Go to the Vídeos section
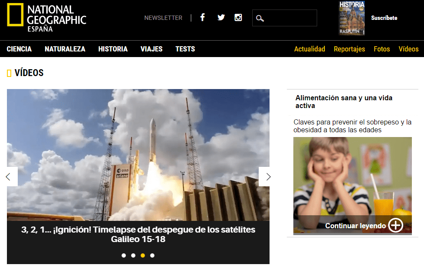Viewport: 424px width, 268px height. tap(408, 49)
